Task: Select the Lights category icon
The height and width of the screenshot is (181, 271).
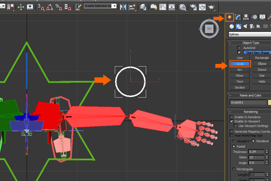Action: 245,26
